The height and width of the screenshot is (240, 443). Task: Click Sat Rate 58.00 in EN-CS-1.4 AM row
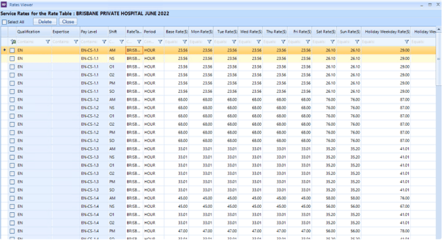pos(324,198)
